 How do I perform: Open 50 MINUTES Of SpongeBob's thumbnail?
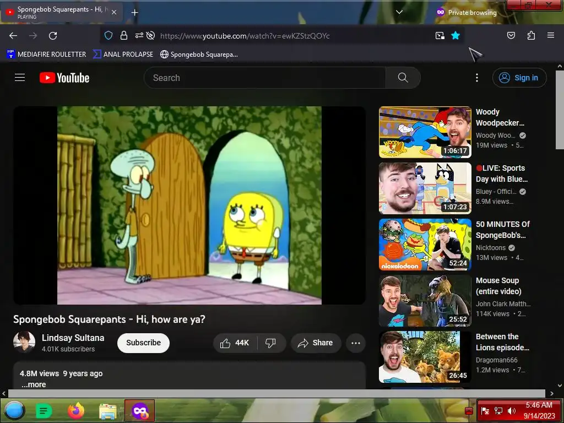[x=425, y=244]
